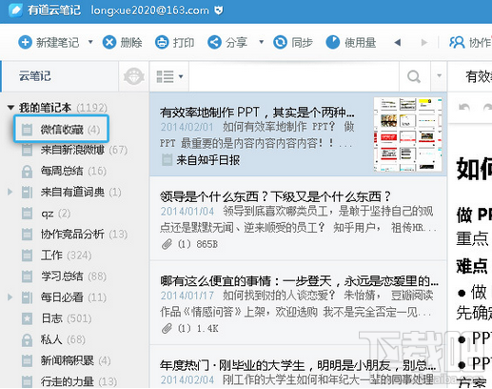Collapse the 我的笔记本 tree
The height and width of the screenshot is (389, 492).
pos(10,108)
